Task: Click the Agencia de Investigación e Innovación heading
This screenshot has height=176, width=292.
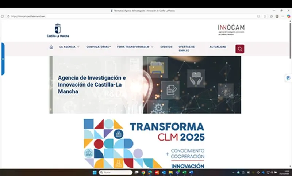Action: point(92,85)
